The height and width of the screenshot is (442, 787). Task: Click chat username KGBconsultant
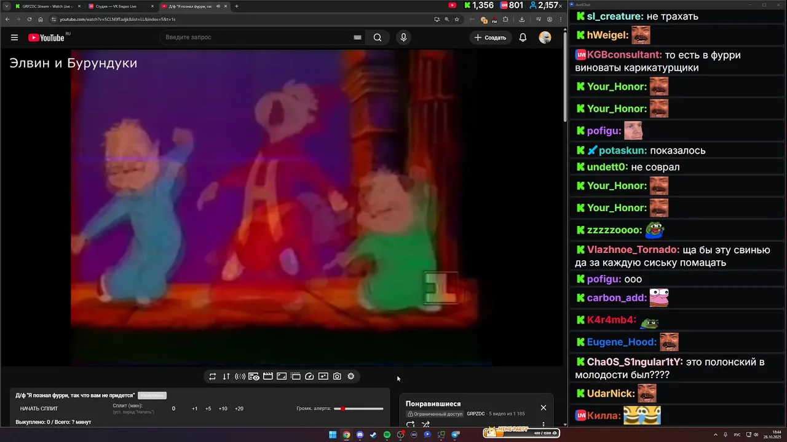623,55
